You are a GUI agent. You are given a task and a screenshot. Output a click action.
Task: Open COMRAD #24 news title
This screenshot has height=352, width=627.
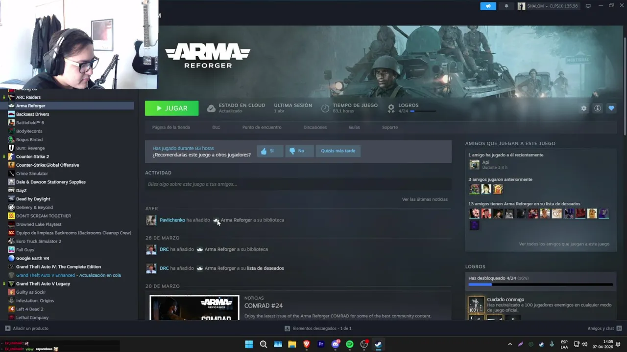tap(264, 306)
